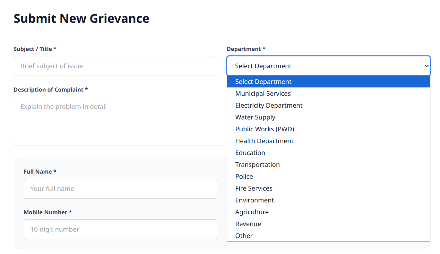Screen dimensions: 440x254
Task: Open the Department dropdown chevron
Action: [426, 66]
